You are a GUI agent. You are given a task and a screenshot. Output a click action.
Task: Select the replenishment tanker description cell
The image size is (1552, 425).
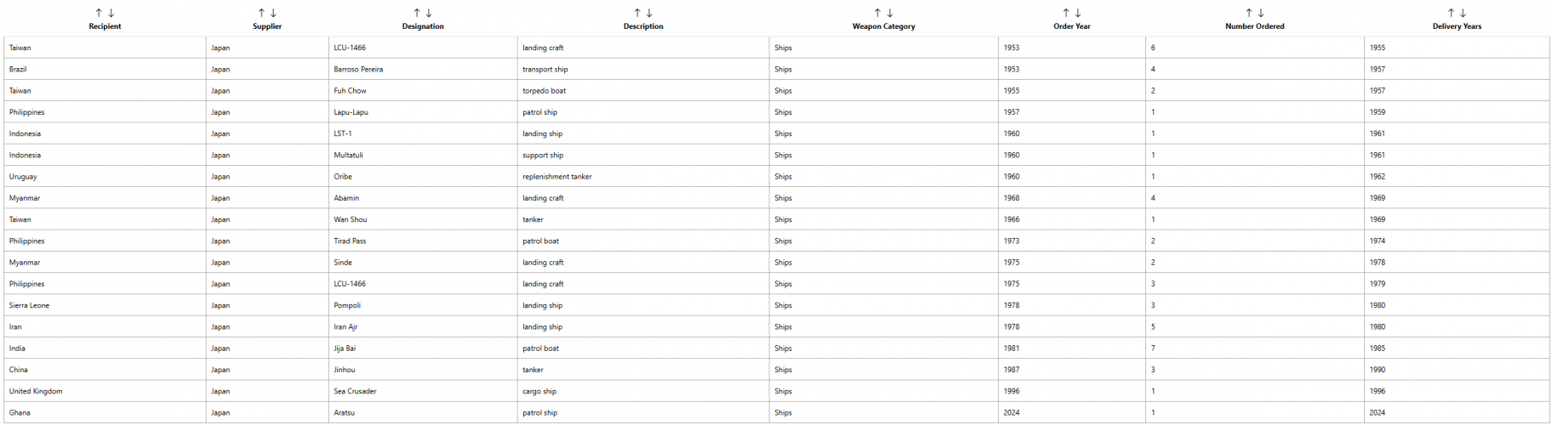[x=557, y=177]
